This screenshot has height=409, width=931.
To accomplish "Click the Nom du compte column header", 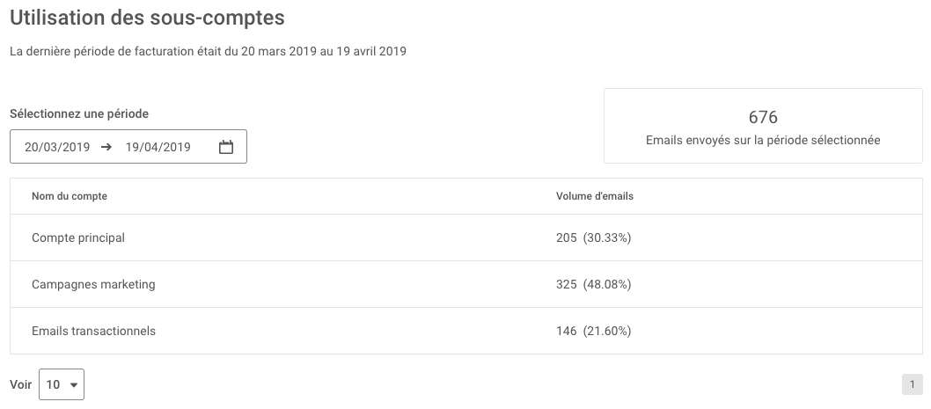I will [x=70, y=196].
